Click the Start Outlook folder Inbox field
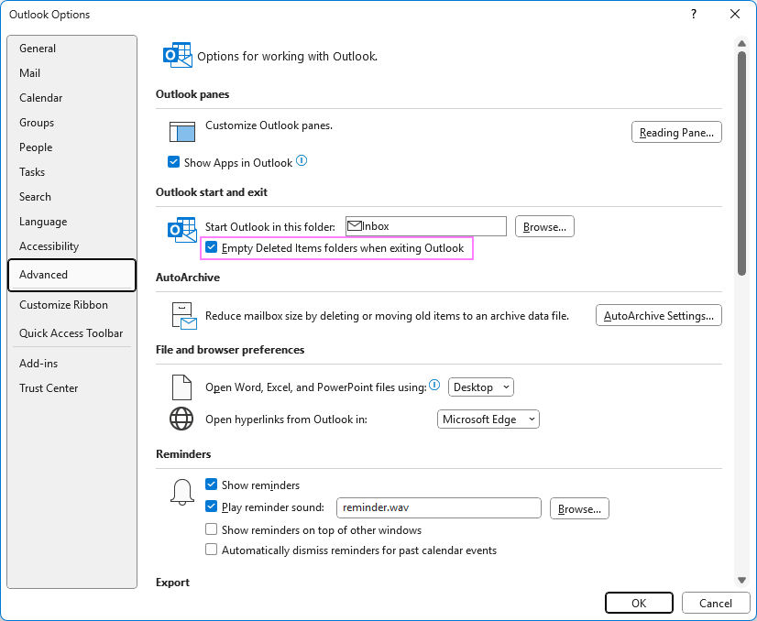Image resolution: width=757 pixels, height=621 pixels. (426, 226)
